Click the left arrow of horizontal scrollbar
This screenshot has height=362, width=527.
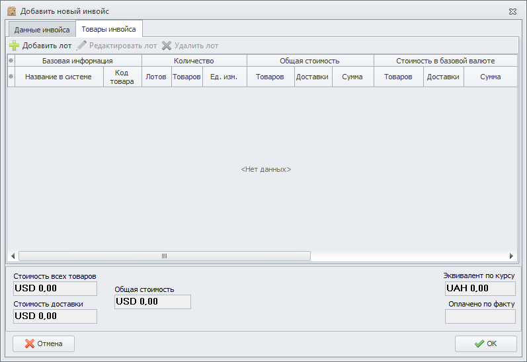click(x=12, y=256)
